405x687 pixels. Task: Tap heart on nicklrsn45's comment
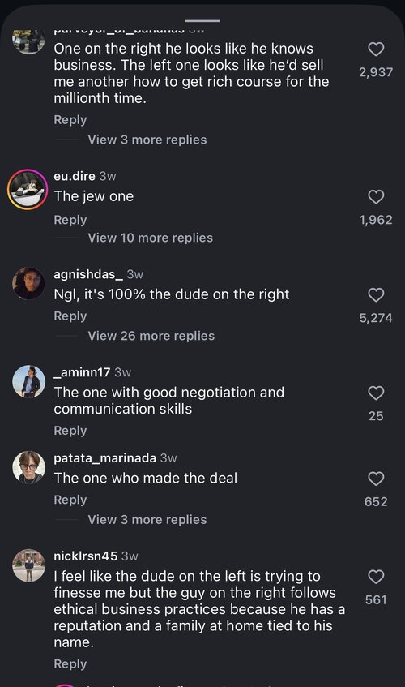(x=376, y=577)
